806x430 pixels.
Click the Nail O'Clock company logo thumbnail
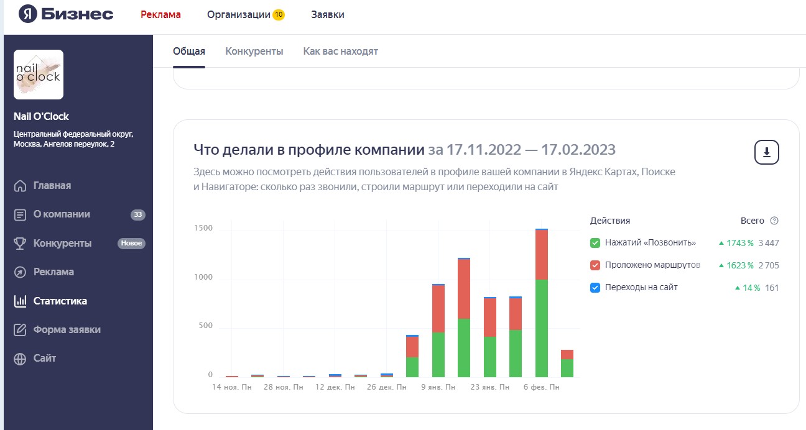coord(39,75)
